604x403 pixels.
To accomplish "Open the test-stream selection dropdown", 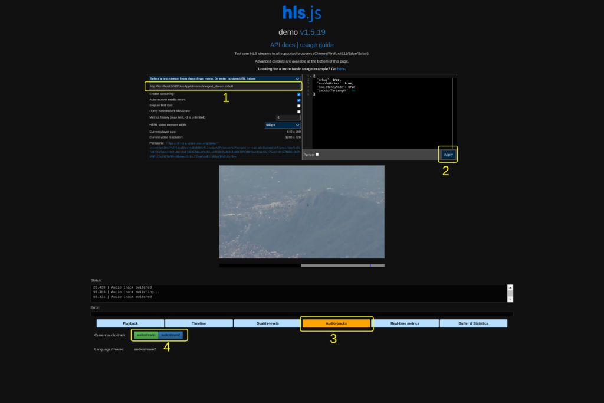I will click(x=224, y=78).
